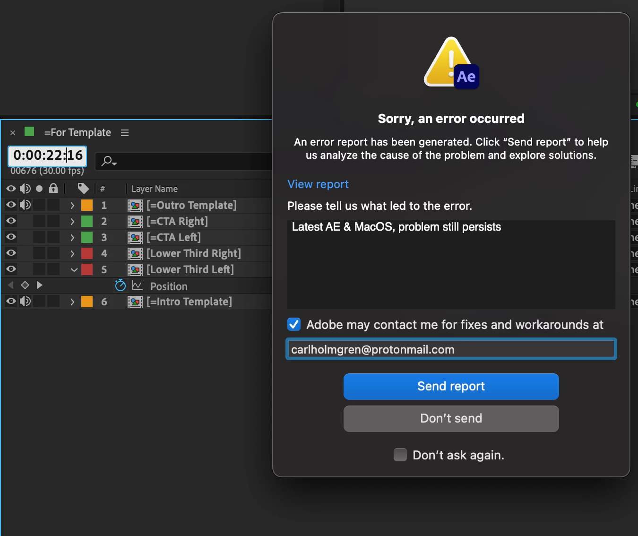Hide the CTA Right layer
This screenshot has height=536, width=638.
click(x=11, y=221)
